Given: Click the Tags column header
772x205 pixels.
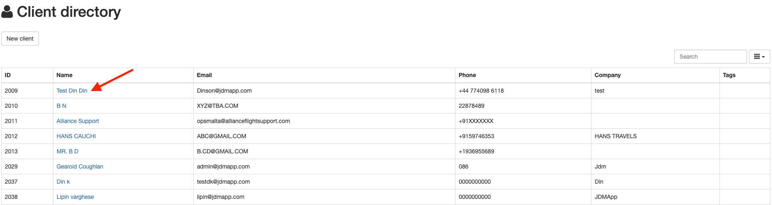Looking at the screenshot, I should coord(729,75).
